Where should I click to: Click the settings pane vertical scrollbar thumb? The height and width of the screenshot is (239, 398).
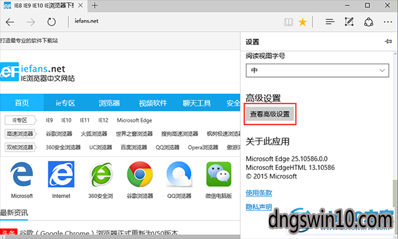point(395,195)
